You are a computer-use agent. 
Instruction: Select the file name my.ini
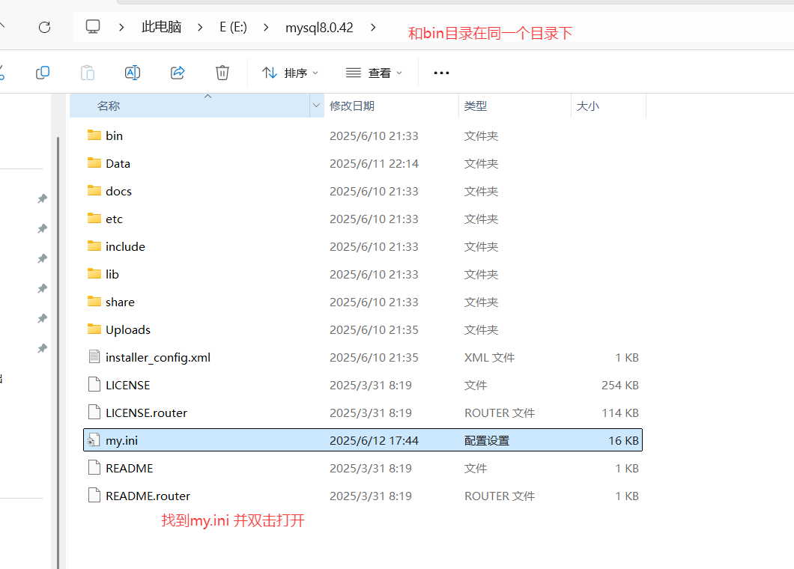pos(121,440)
